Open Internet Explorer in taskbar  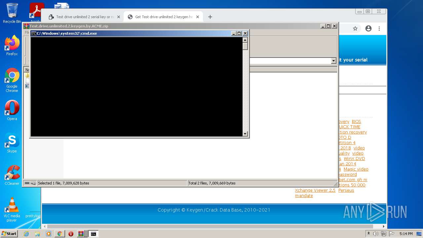point(26,234)
